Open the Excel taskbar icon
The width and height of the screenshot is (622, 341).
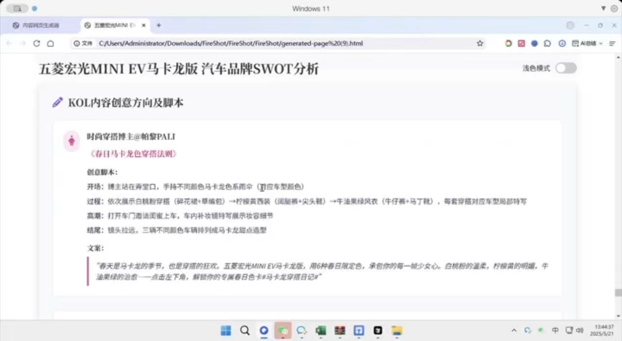click(321, 331)
